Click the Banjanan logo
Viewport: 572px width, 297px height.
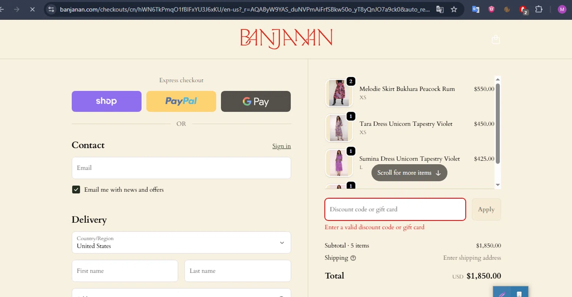(286, 39)
